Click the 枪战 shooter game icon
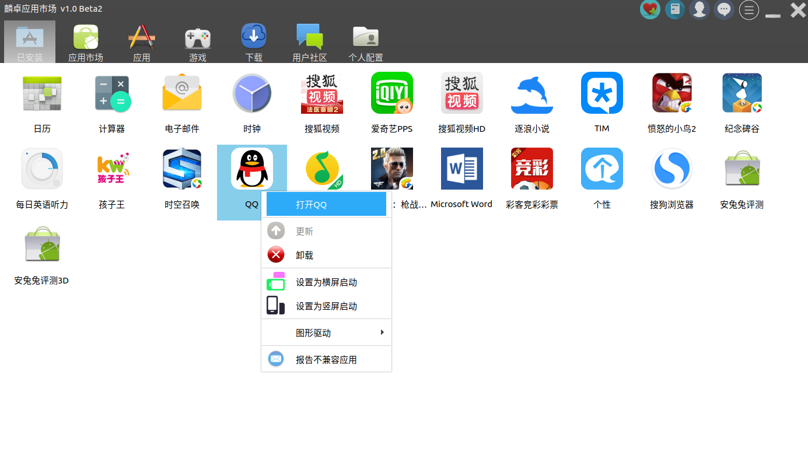This screenshot has width=808, height=476. (x=392, y=169)
